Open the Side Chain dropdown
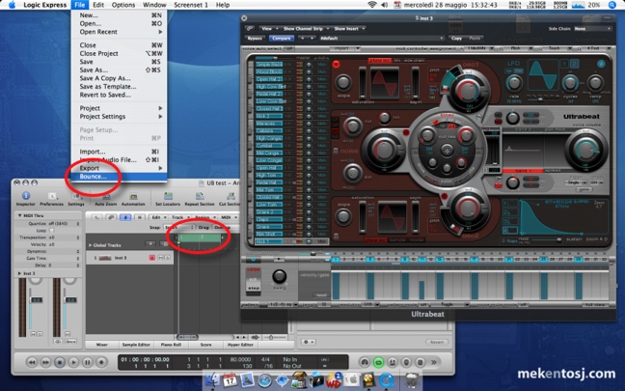Viewport: 625px width, 391px height. click(592, 29)
